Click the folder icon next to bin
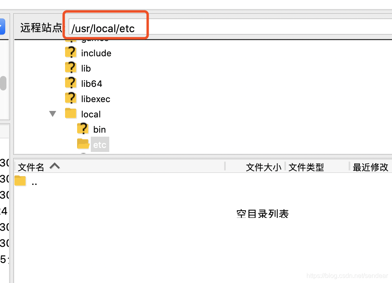The height and width of the screenshot is (283, 392). pos(83,129)
